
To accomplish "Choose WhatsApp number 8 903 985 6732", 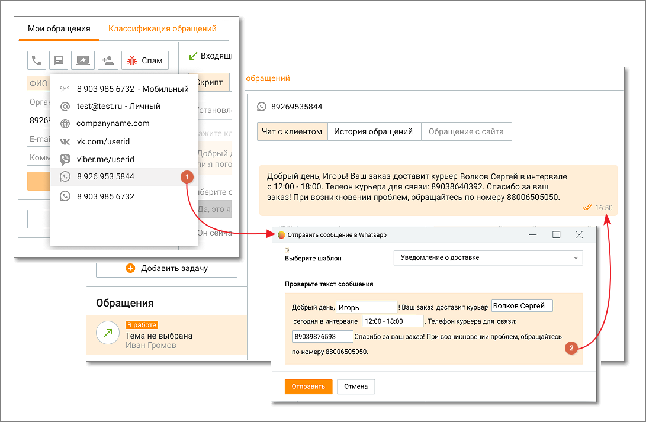I will point(124,196).
